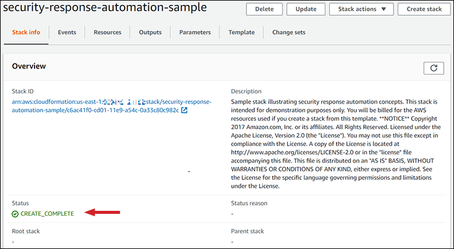The image size is (454, 249).
Task: Click the Parent stack label
Action: (248, 231)
